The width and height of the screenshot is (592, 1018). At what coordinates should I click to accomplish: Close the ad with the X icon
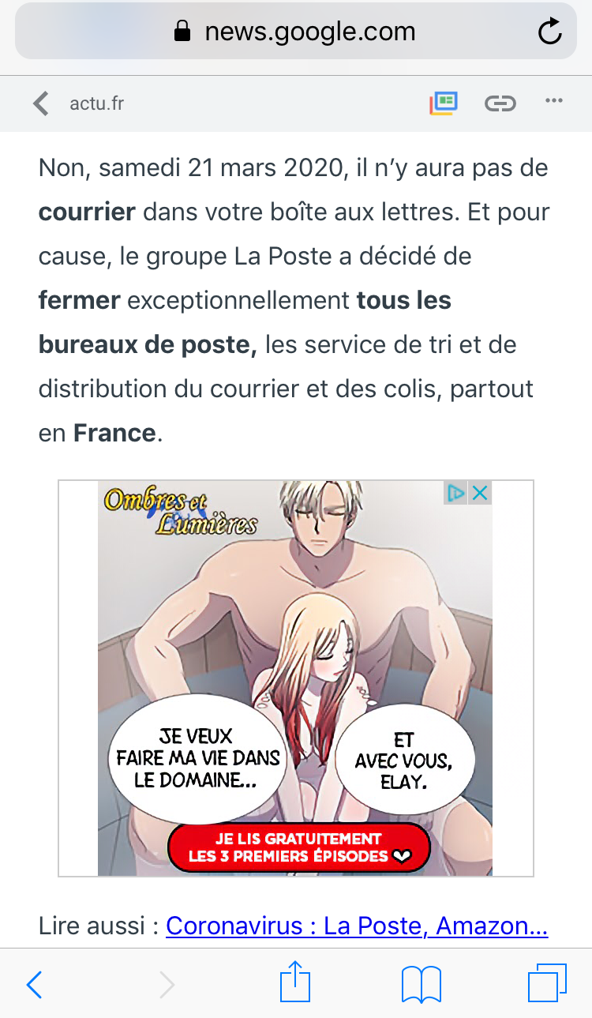(x=479, y=494)
